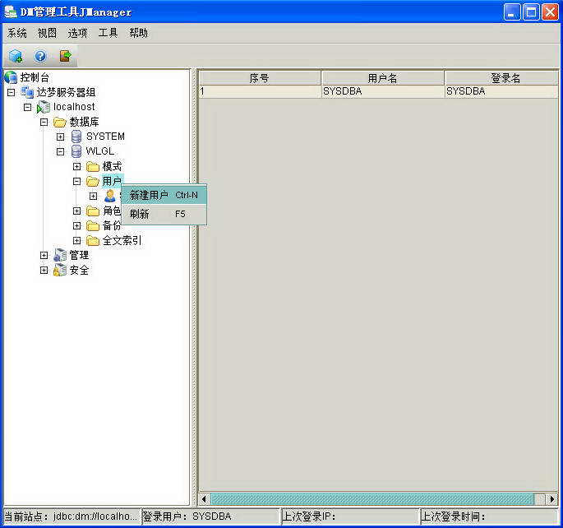Expand the SYSTEM database node
Viewport: 563px width, 528px height.
click(60, 137)
